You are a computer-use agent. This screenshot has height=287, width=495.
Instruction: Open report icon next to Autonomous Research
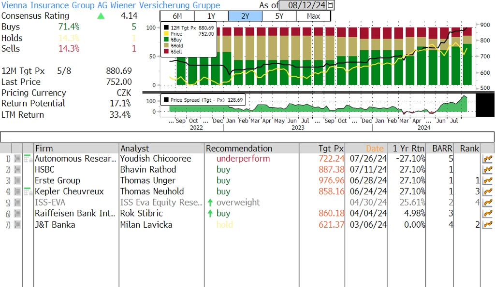click(x=28, y=159)
